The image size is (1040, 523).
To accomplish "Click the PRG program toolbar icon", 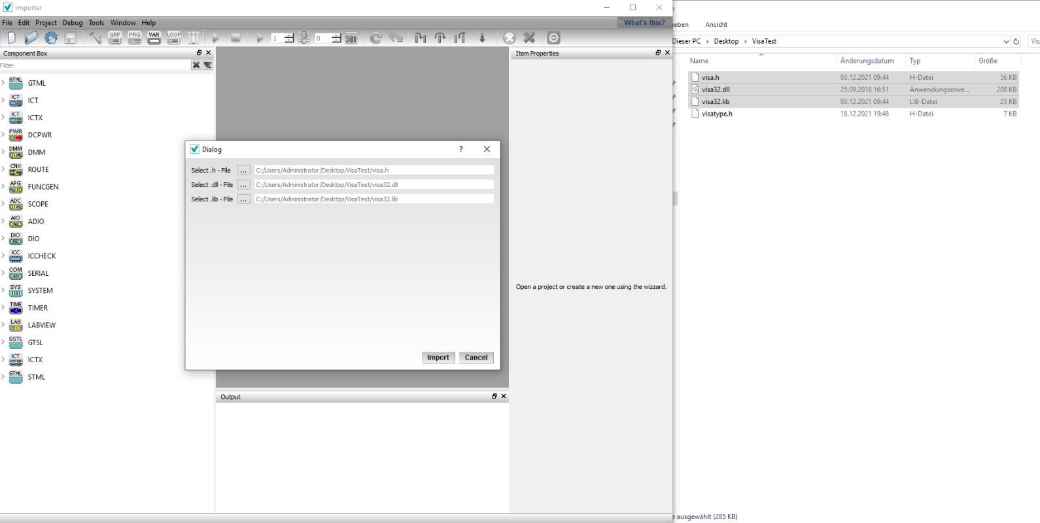I will pyautogui.click(x=135, y=38).
